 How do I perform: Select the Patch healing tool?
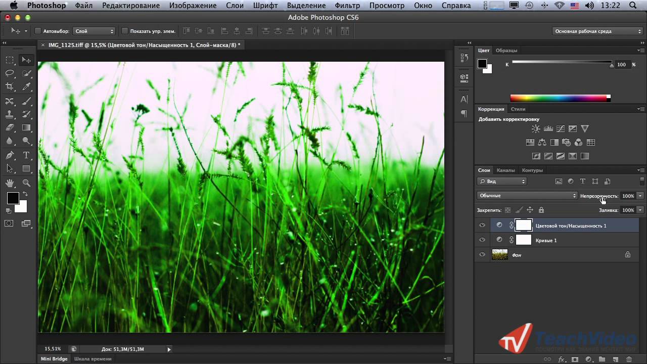[x=10, y=101]
